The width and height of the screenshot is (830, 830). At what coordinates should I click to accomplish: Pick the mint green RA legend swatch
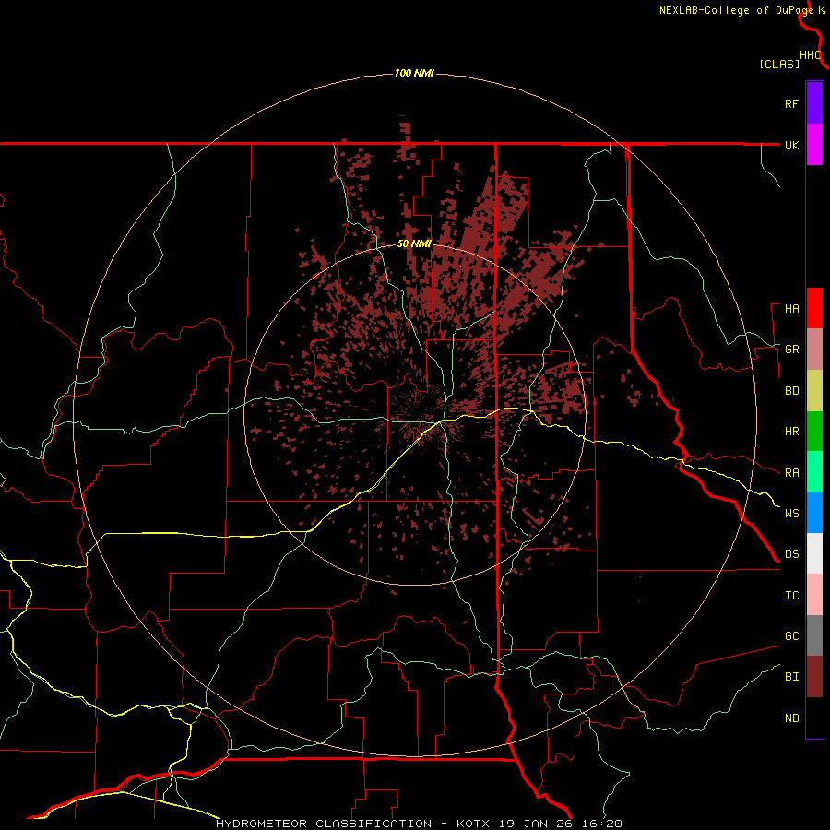[814, 472]
